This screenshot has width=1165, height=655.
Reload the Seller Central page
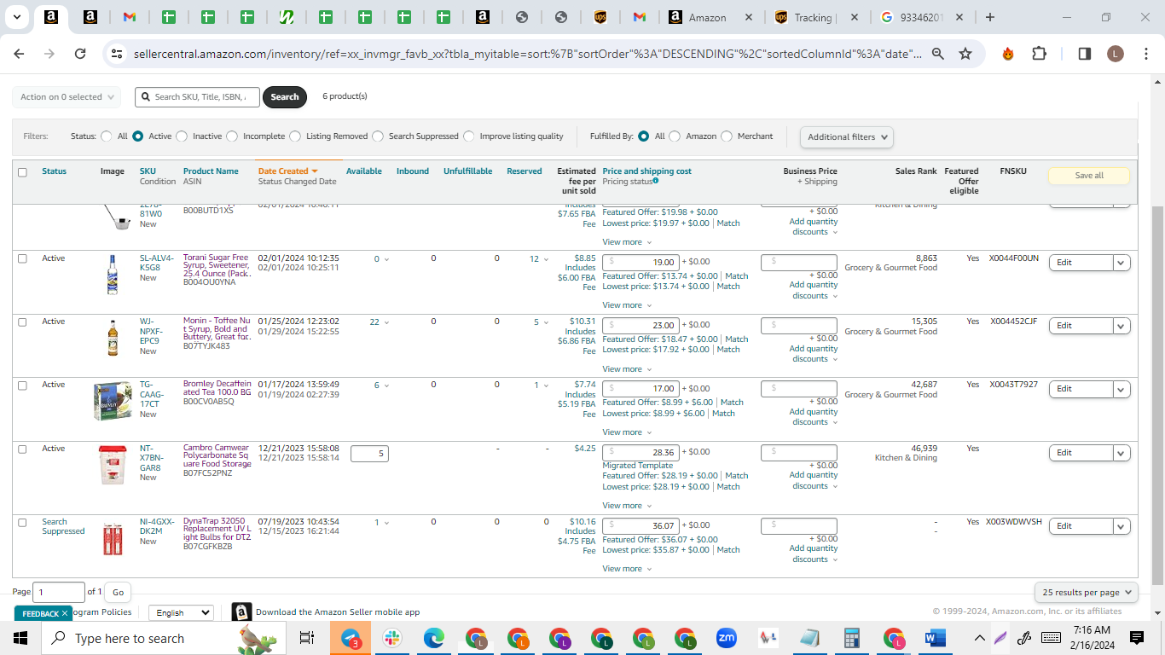(80, 54)
